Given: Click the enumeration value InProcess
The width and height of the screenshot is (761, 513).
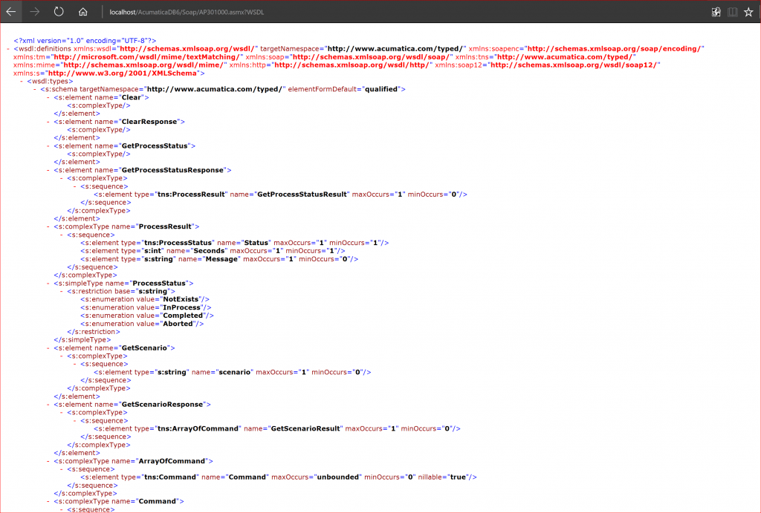Looking at the screenshot, I should (x=146, y=307).
